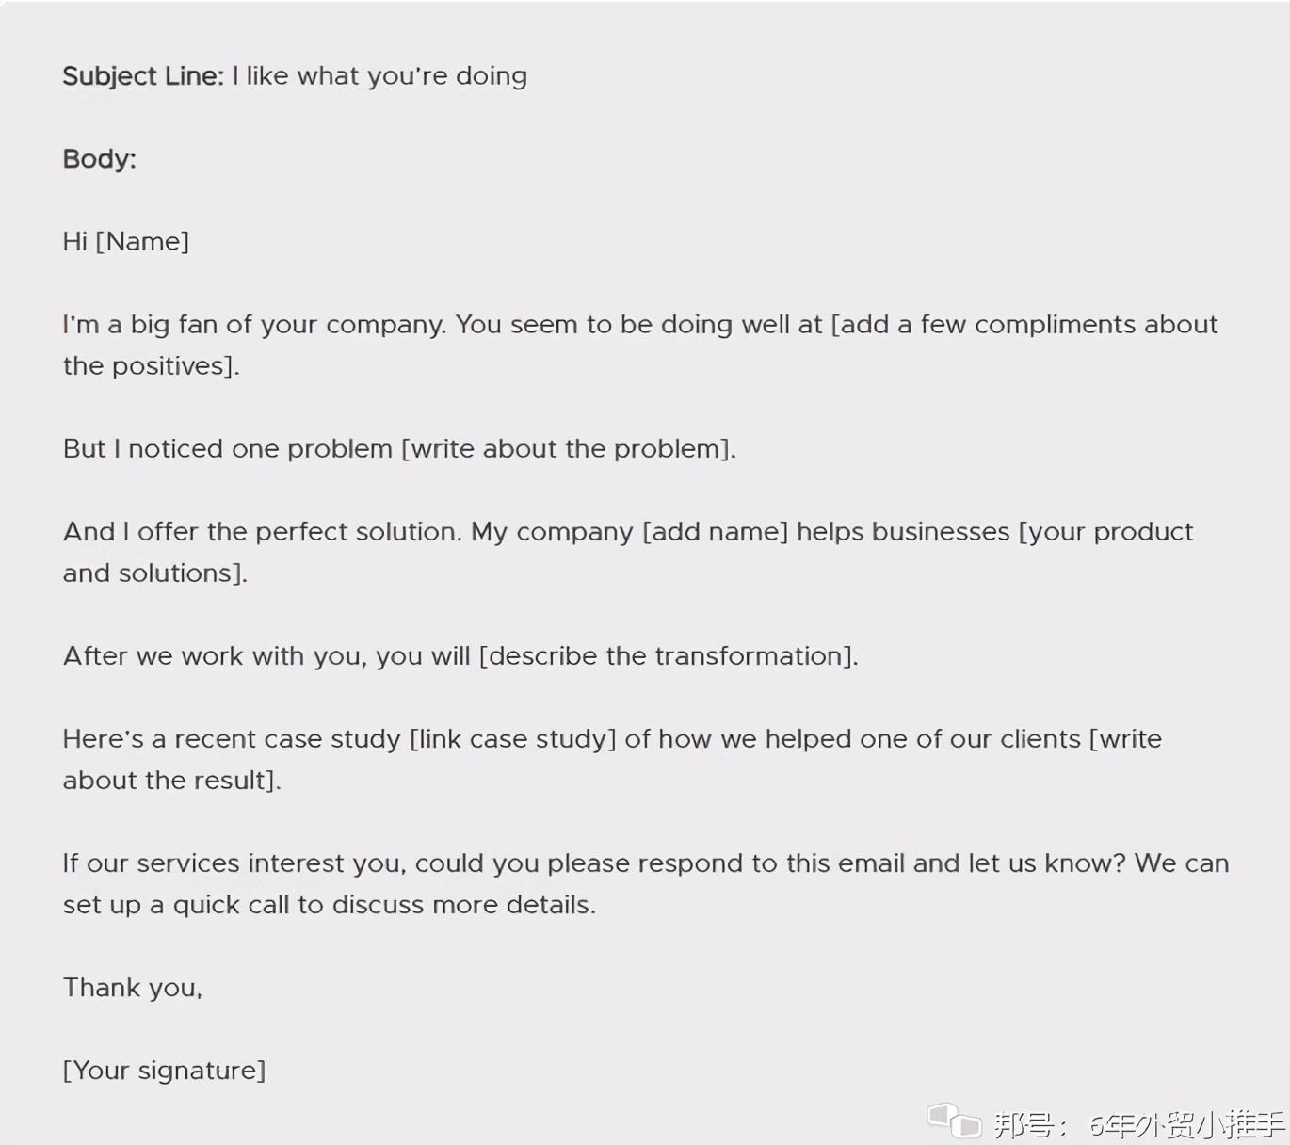
Task: Click the "6年外贸小推手" watermark text
Action: [x=1185, y=1124]
